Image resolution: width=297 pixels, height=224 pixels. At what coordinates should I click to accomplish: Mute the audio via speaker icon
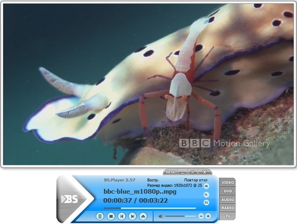pyautogui.click(x=161, y=216)
